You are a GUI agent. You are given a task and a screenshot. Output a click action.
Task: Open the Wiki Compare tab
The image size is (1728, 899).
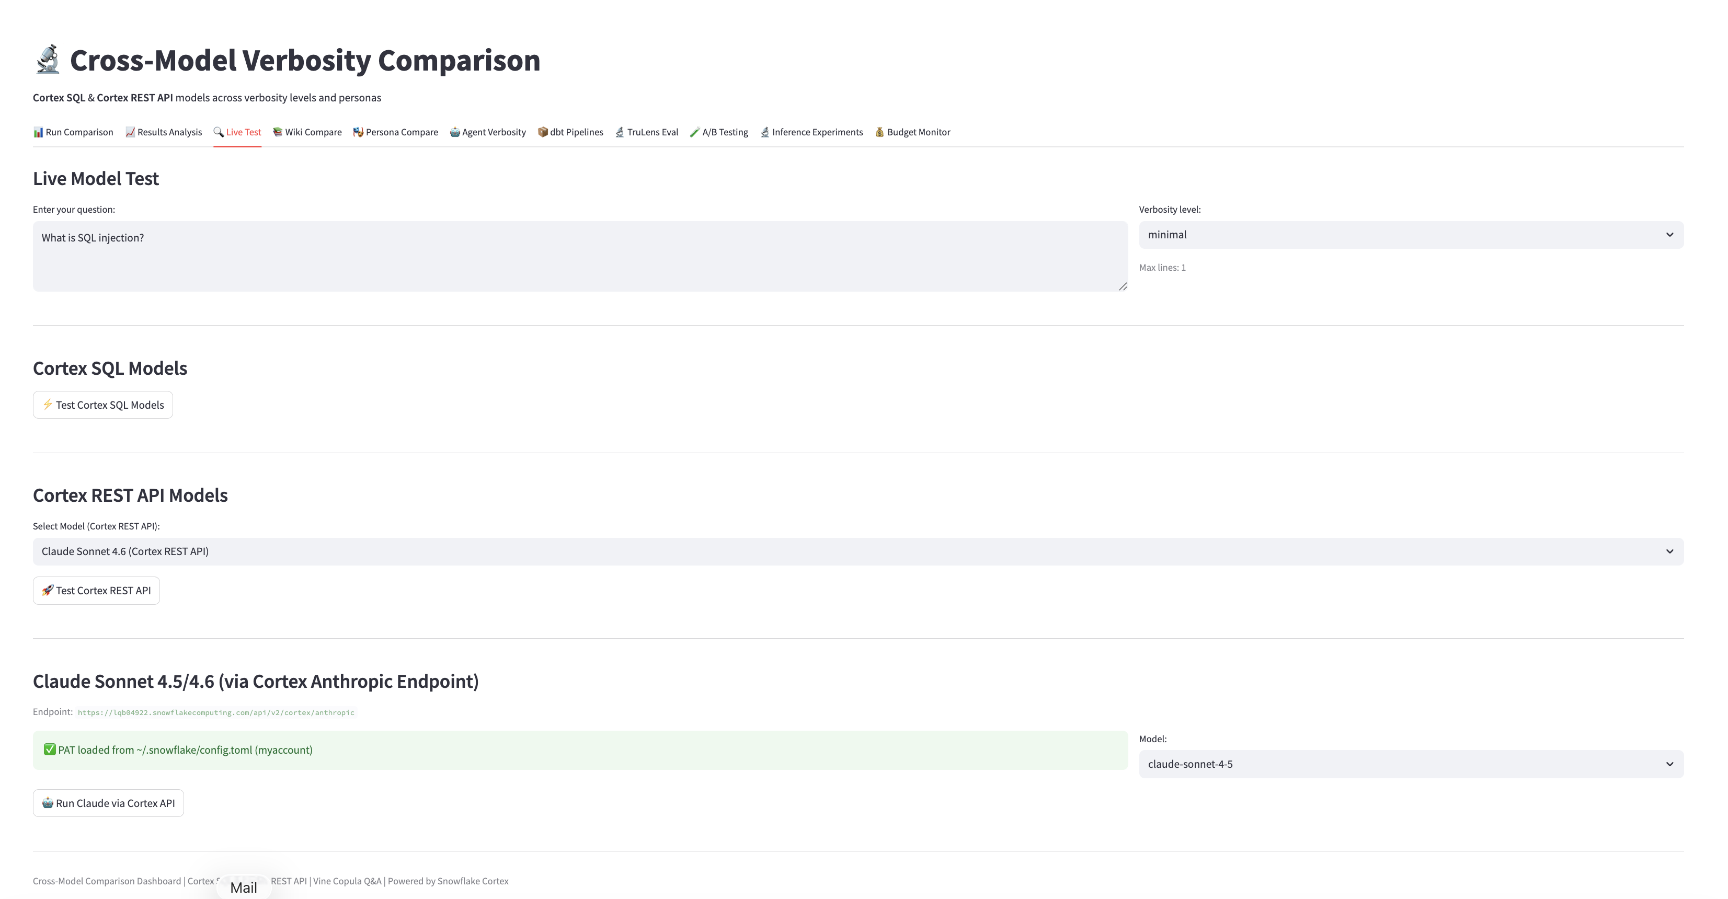[x=307, y=132]
